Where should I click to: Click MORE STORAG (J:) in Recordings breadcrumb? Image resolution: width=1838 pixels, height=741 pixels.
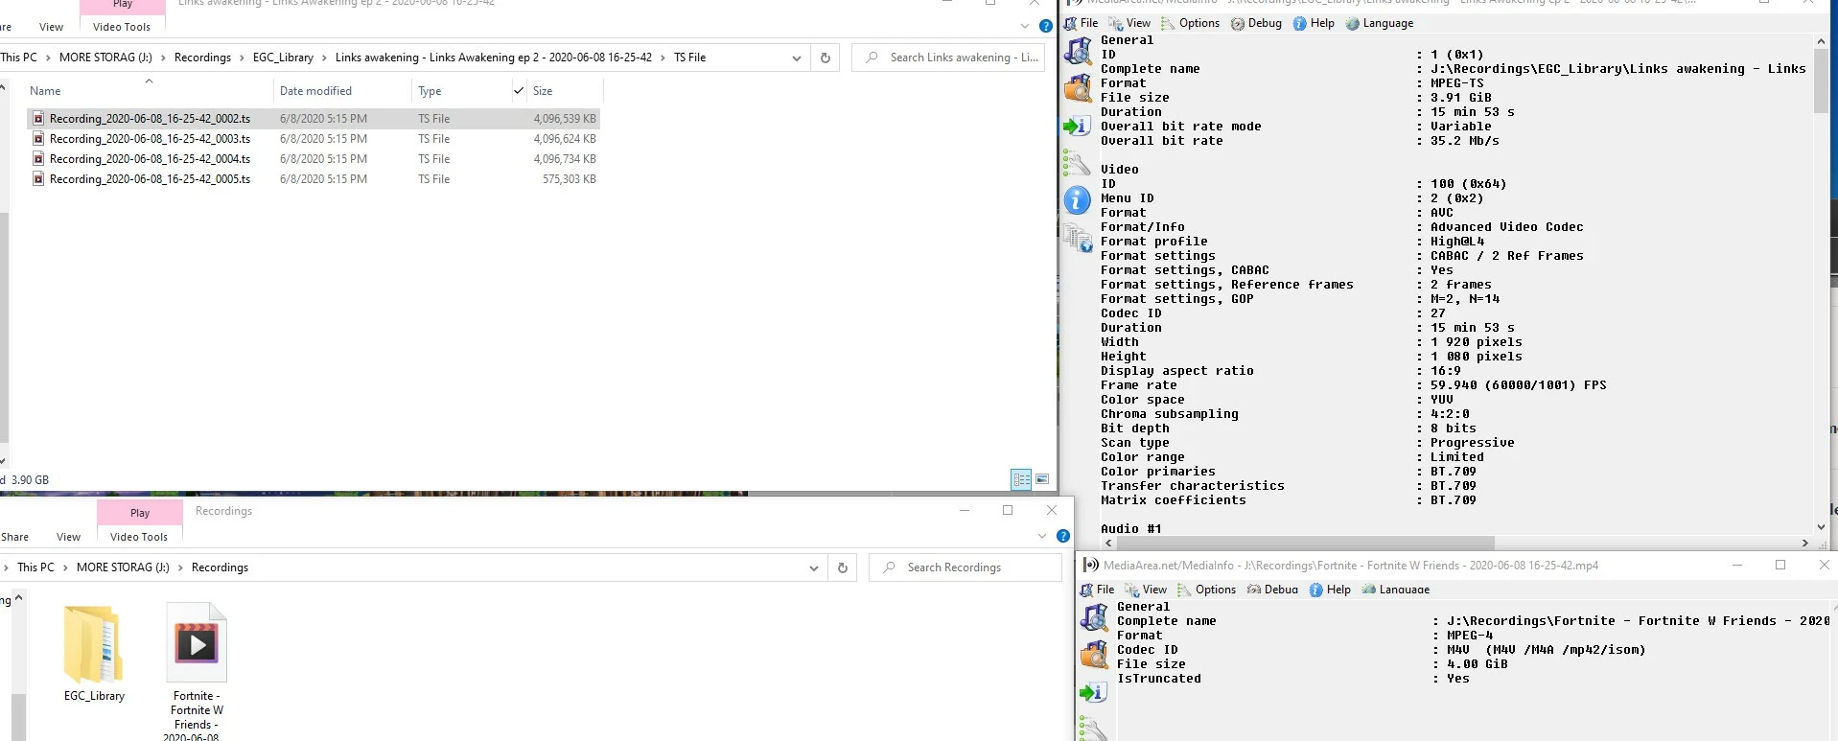point(123,567)
